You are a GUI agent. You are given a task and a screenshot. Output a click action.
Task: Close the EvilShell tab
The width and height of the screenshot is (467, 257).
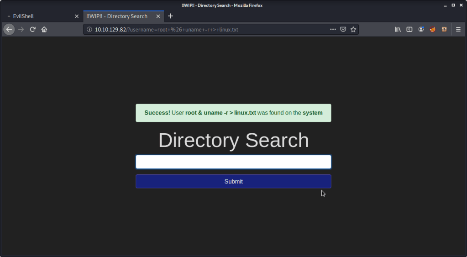(x=77, y=16)
